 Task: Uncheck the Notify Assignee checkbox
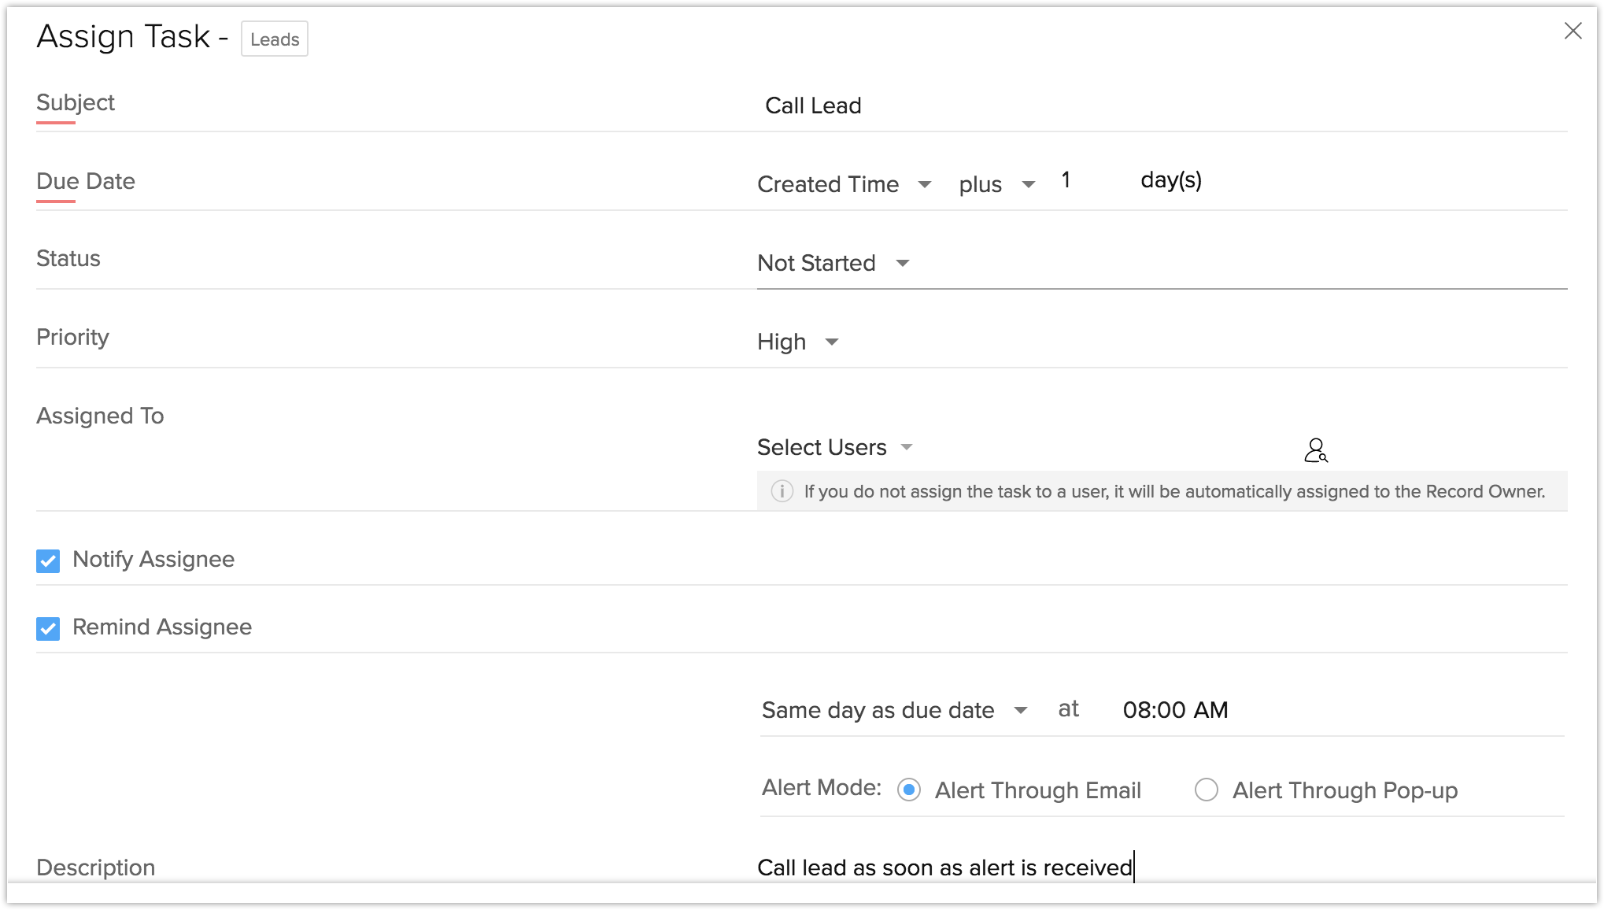pos(48,560)
